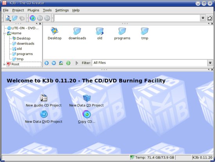Open the Plugins menu
This screenshot has height=162, width=215.
coord(33,10)
